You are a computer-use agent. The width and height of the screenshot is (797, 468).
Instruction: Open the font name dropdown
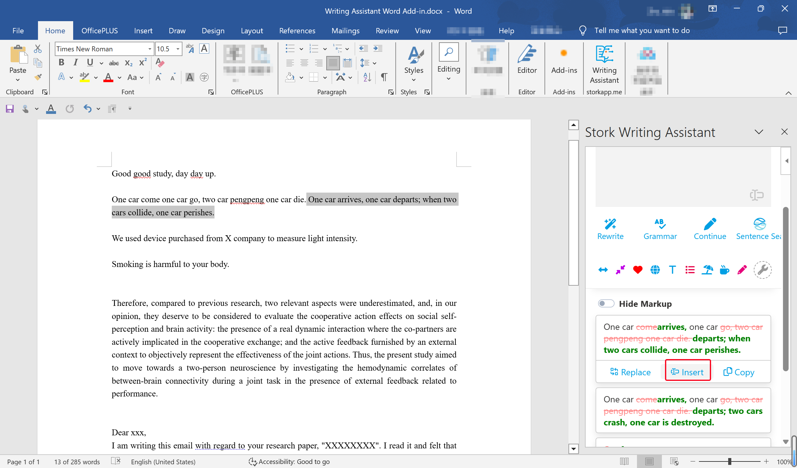coord(150,49)
